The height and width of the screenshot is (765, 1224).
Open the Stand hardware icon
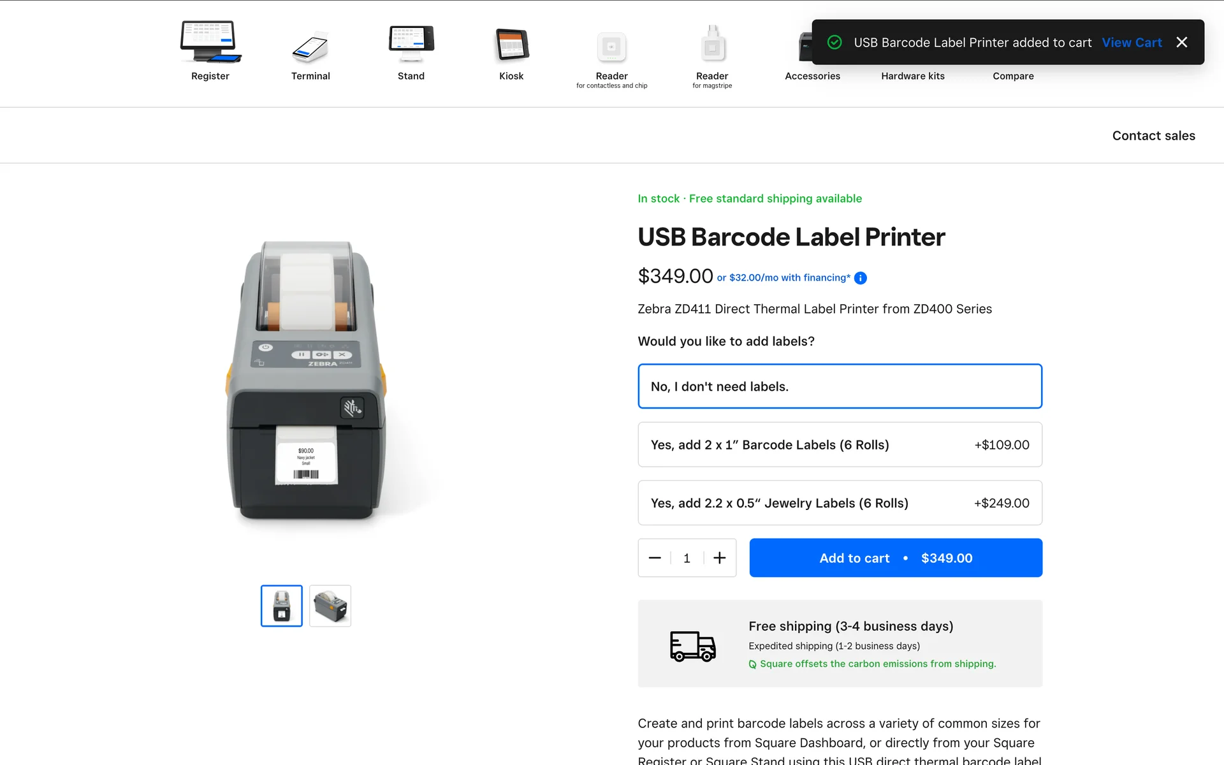411,43
